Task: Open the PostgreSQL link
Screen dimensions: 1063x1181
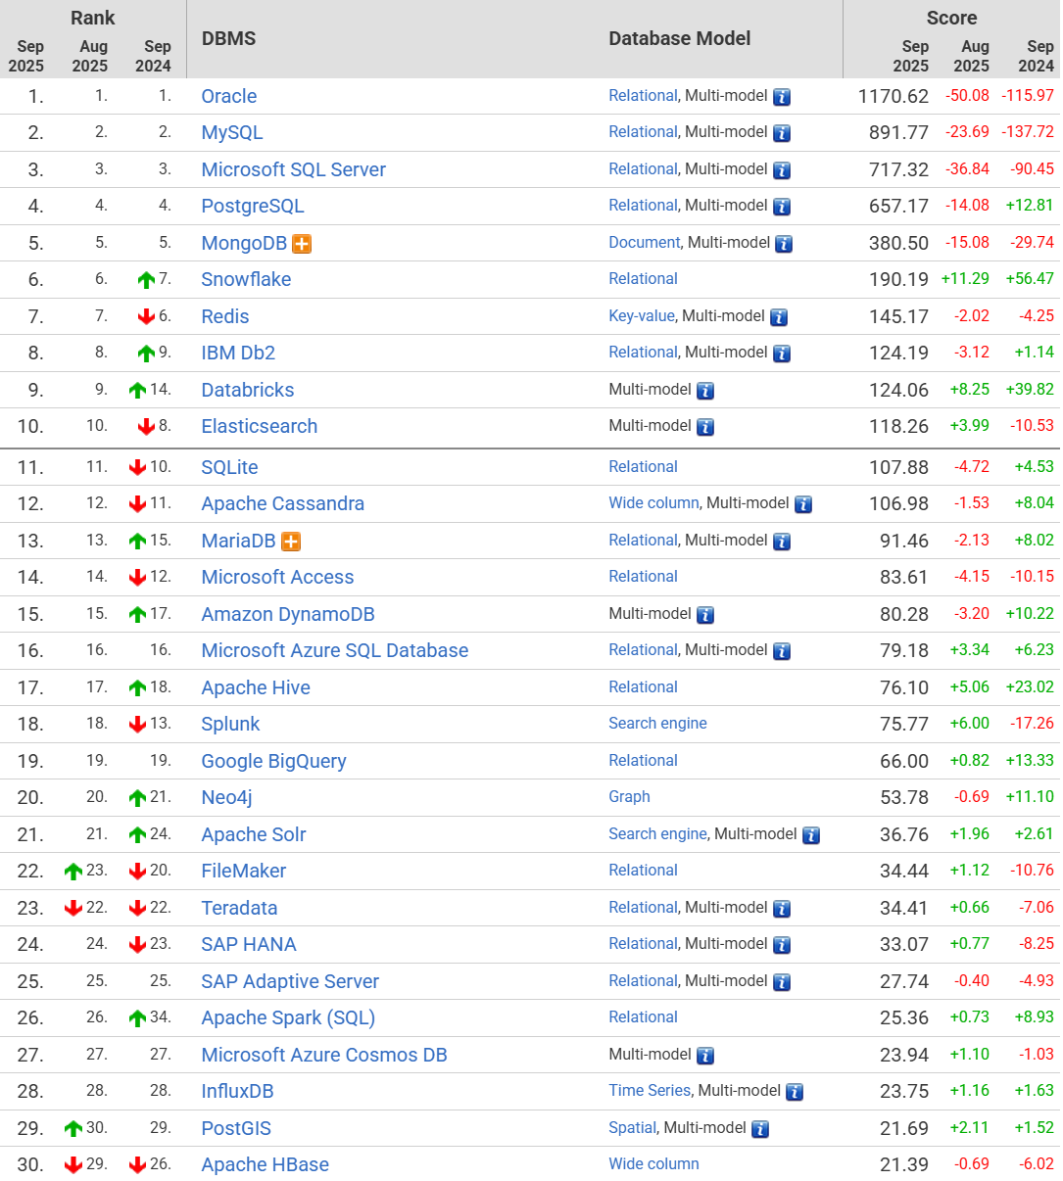Action: pos(253,206)
